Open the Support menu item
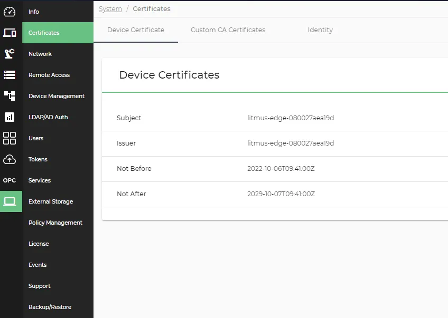The height and width of the screenshot is (318, 448). click(x=40, y=286)
